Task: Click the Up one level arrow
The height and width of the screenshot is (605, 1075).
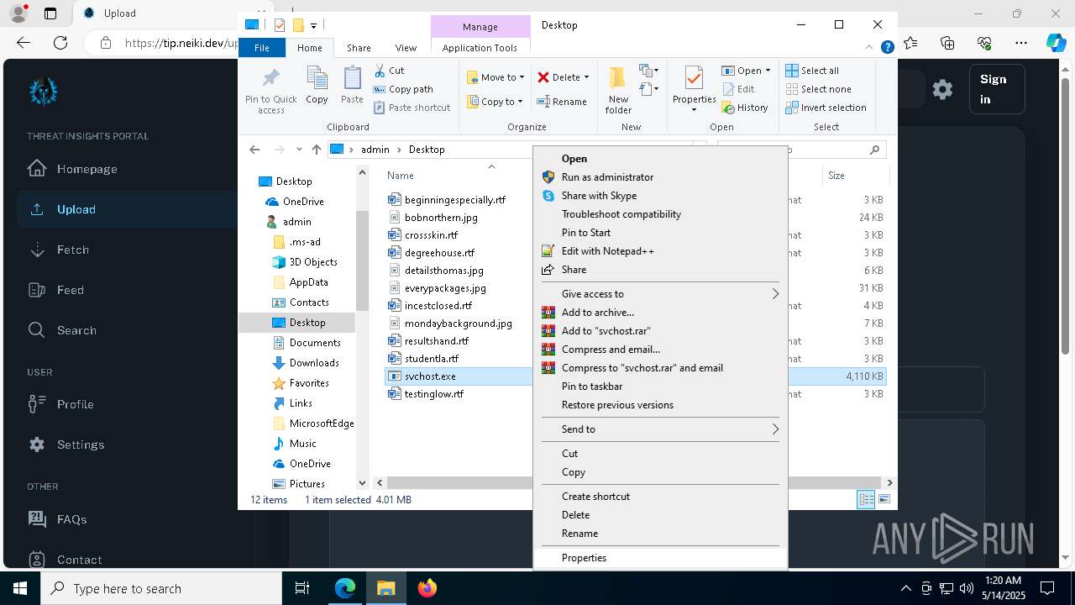Action: pos(316,150)
